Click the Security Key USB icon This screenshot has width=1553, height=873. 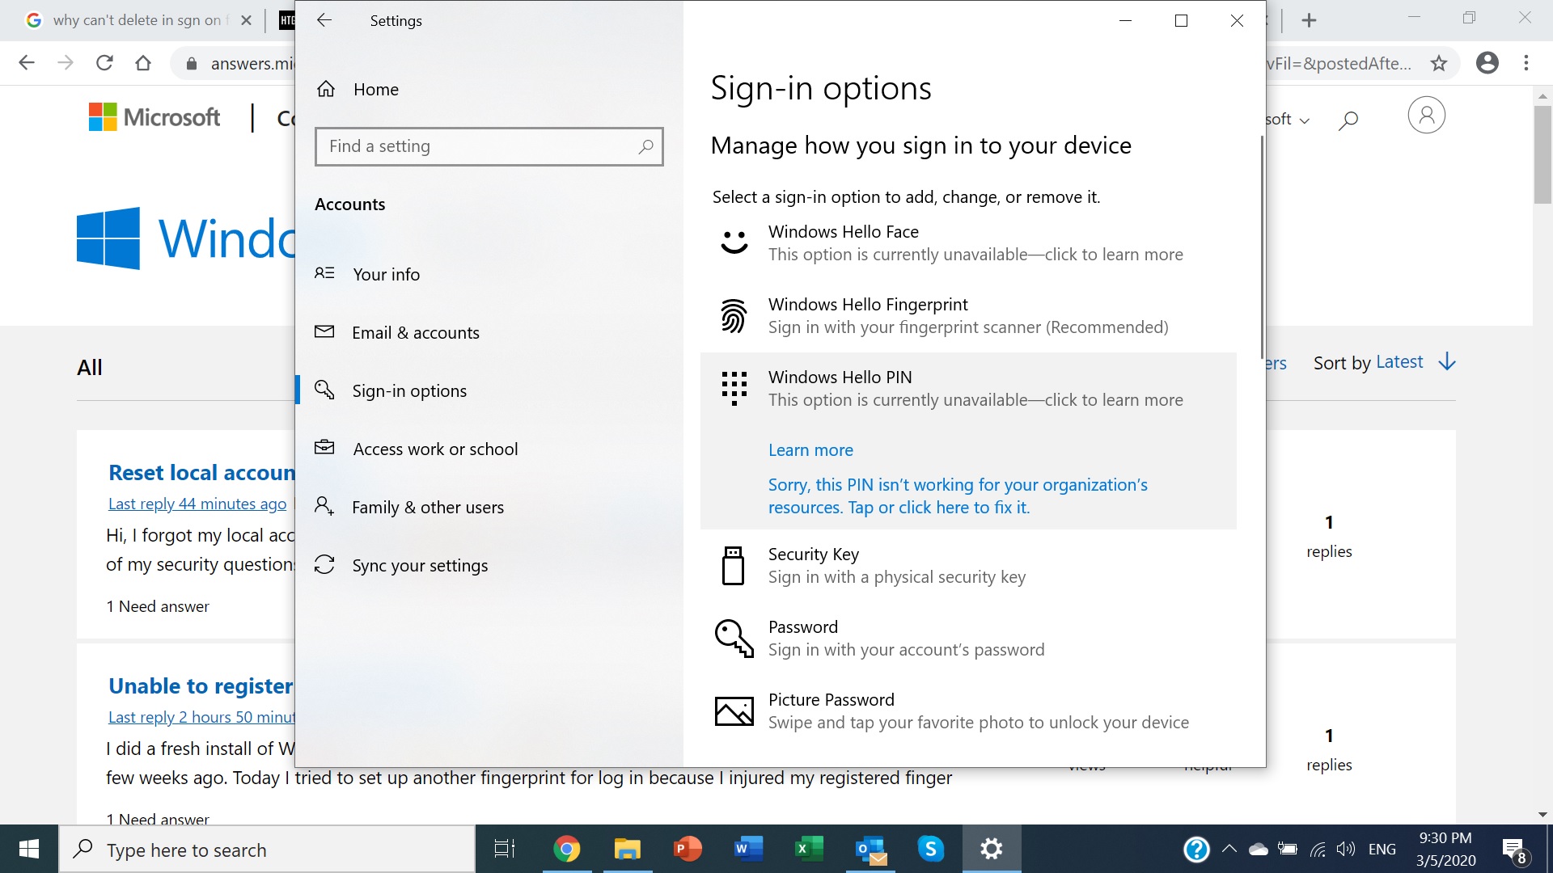pyautogui.click(x=733, y=565)
